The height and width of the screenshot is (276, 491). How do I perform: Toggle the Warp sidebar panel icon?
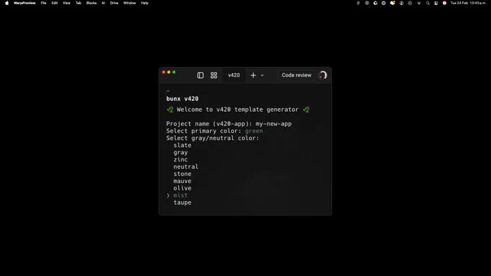(x=200, y=76)
